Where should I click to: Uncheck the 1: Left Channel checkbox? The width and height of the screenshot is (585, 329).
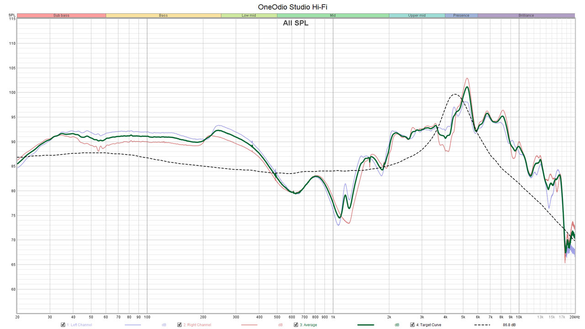[63, 325]
